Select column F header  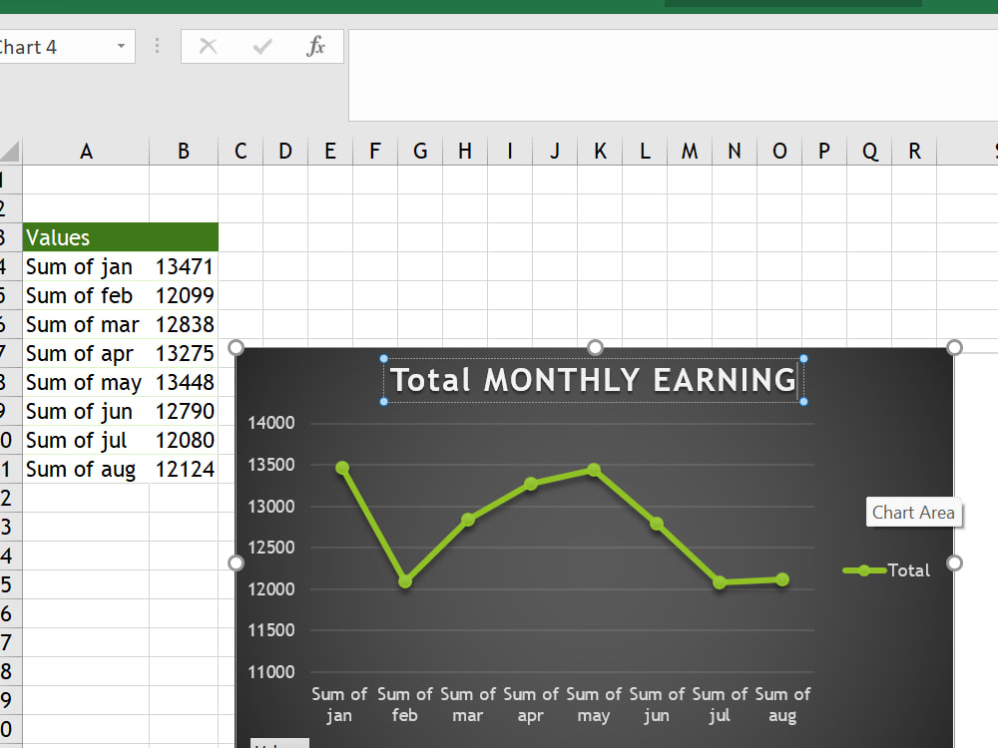coord(375,151)
